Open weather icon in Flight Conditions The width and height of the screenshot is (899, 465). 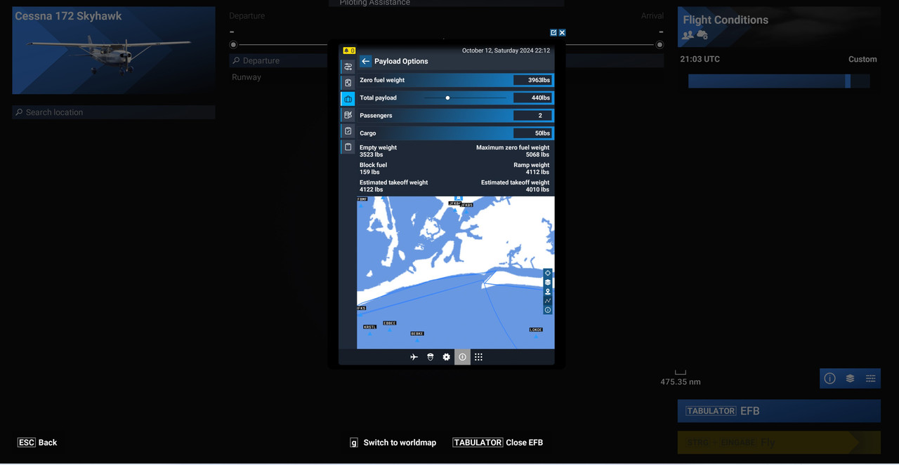pos(702,35)
